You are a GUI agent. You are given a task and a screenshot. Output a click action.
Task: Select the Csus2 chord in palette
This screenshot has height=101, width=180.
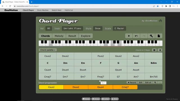pyautogui.click(x=48, y=56)
